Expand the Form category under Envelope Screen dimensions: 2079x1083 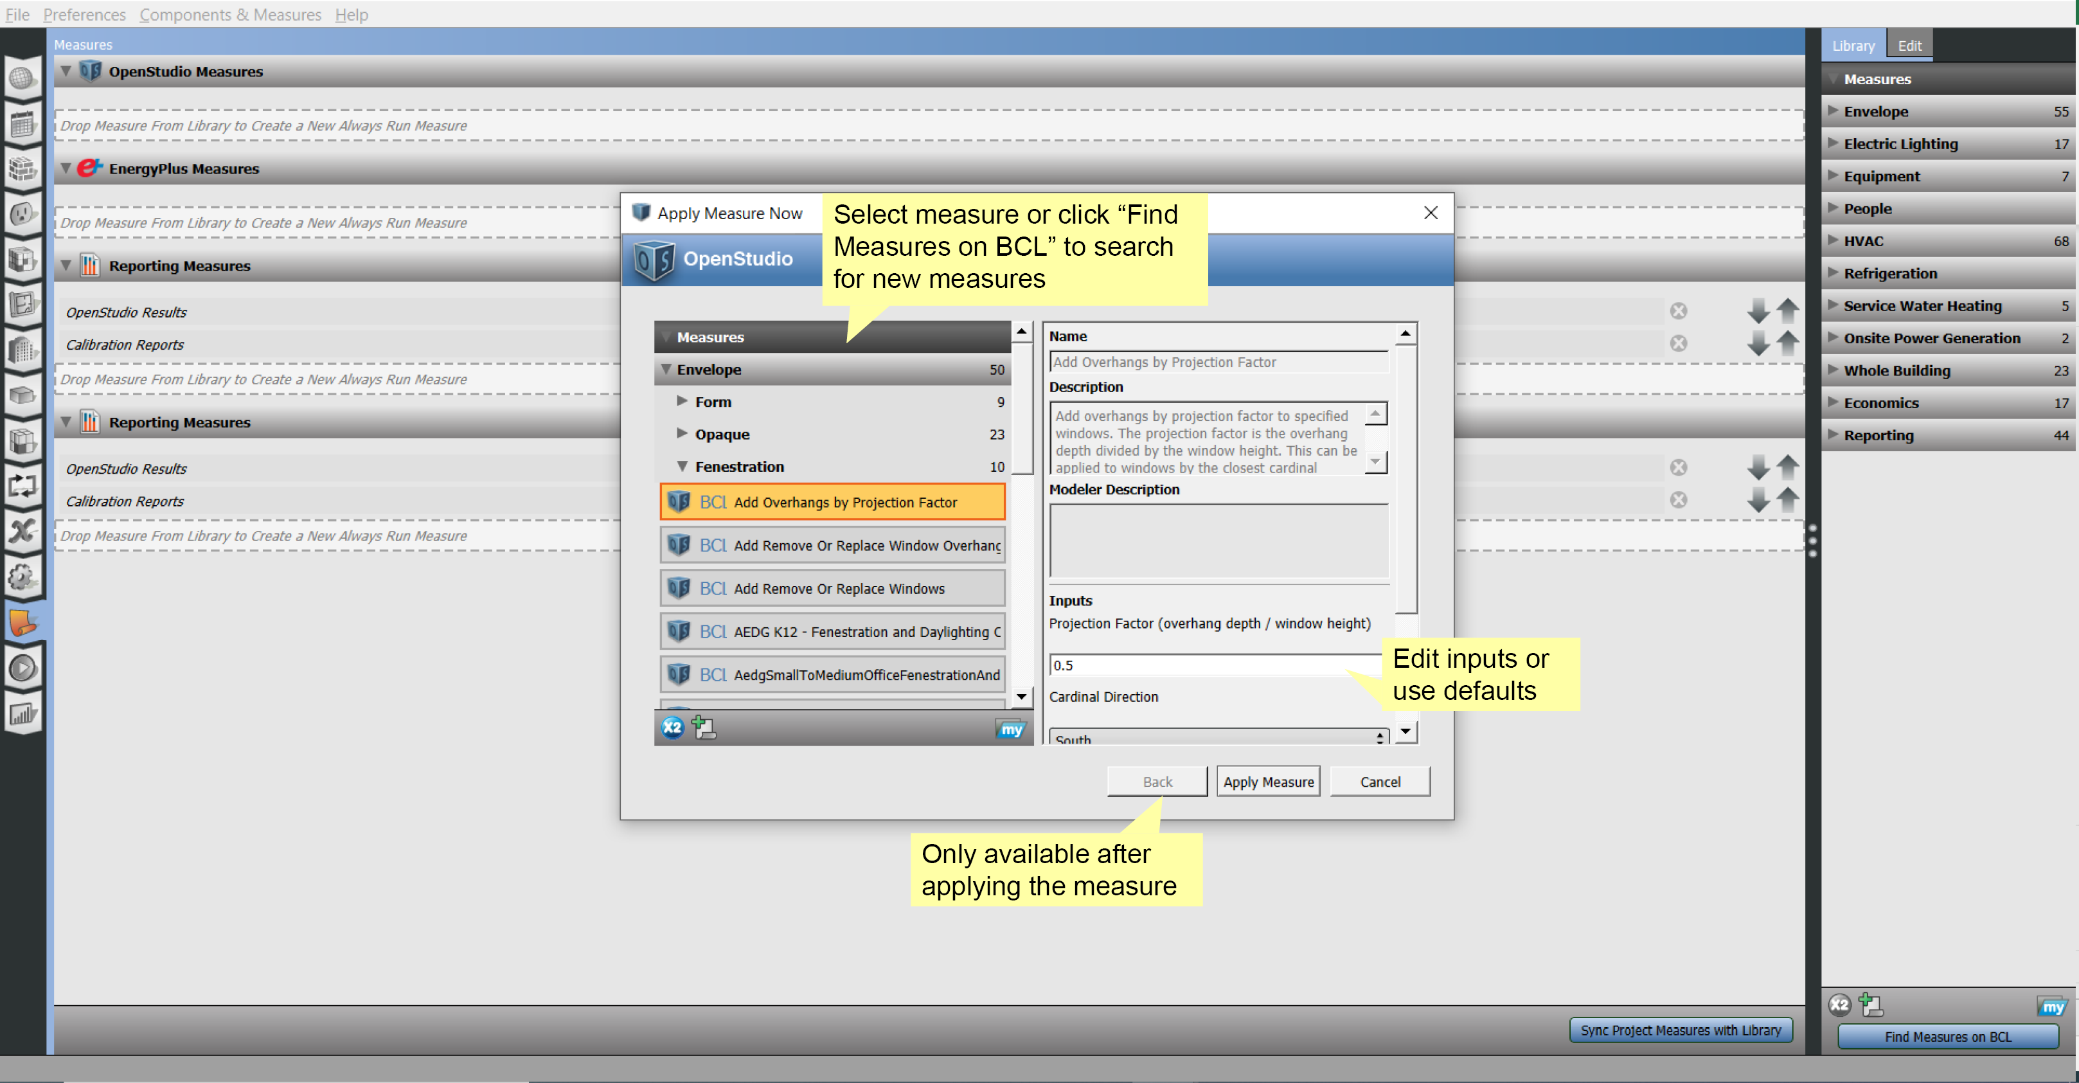coord(682,401)
